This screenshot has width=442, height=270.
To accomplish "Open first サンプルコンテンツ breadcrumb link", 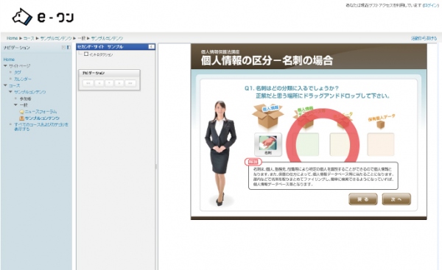I will pyautogui.click(x=56, y=38).
